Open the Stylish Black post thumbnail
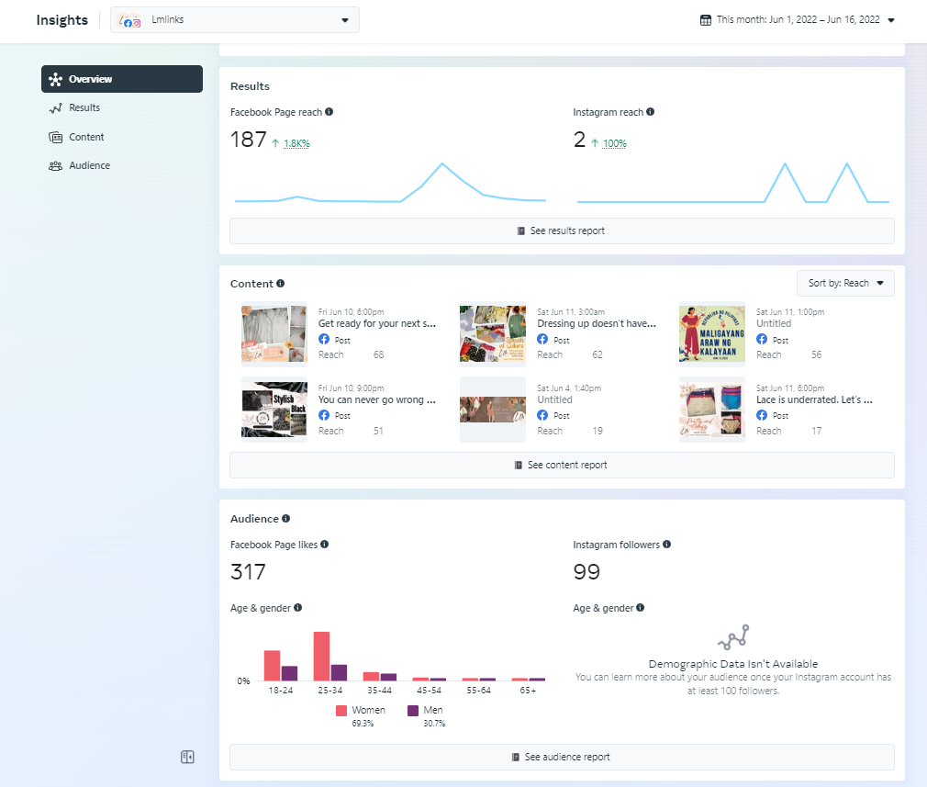Image resolution: width=927 pixels, height=787 pixels. [274, 410]
